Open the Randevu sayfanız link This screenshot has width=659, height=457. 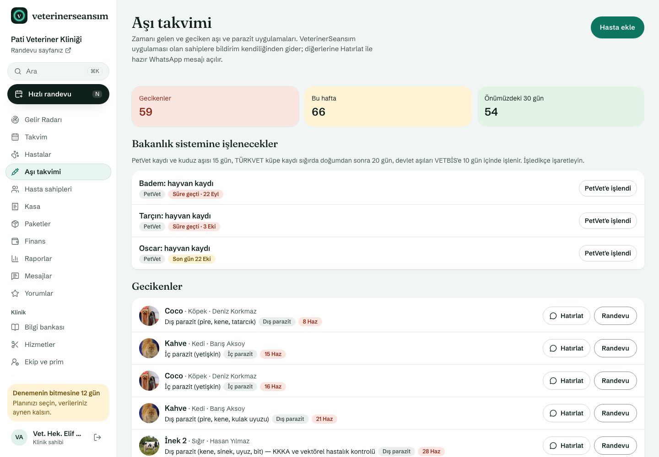[x=41, y=50]
